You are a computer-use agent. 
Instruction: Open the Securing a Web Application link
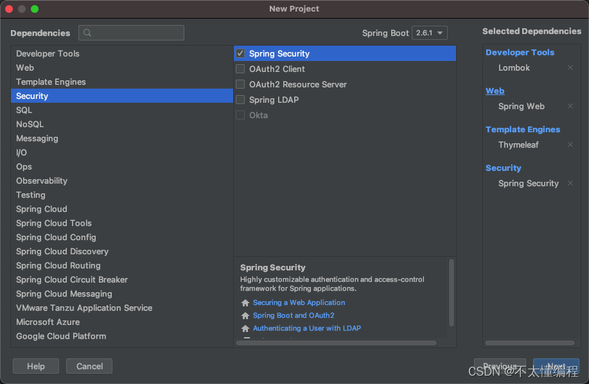299,302
